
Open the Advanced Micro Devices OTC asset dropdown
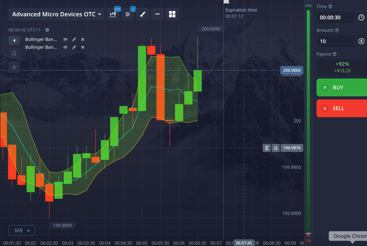(x=56, y=14)
